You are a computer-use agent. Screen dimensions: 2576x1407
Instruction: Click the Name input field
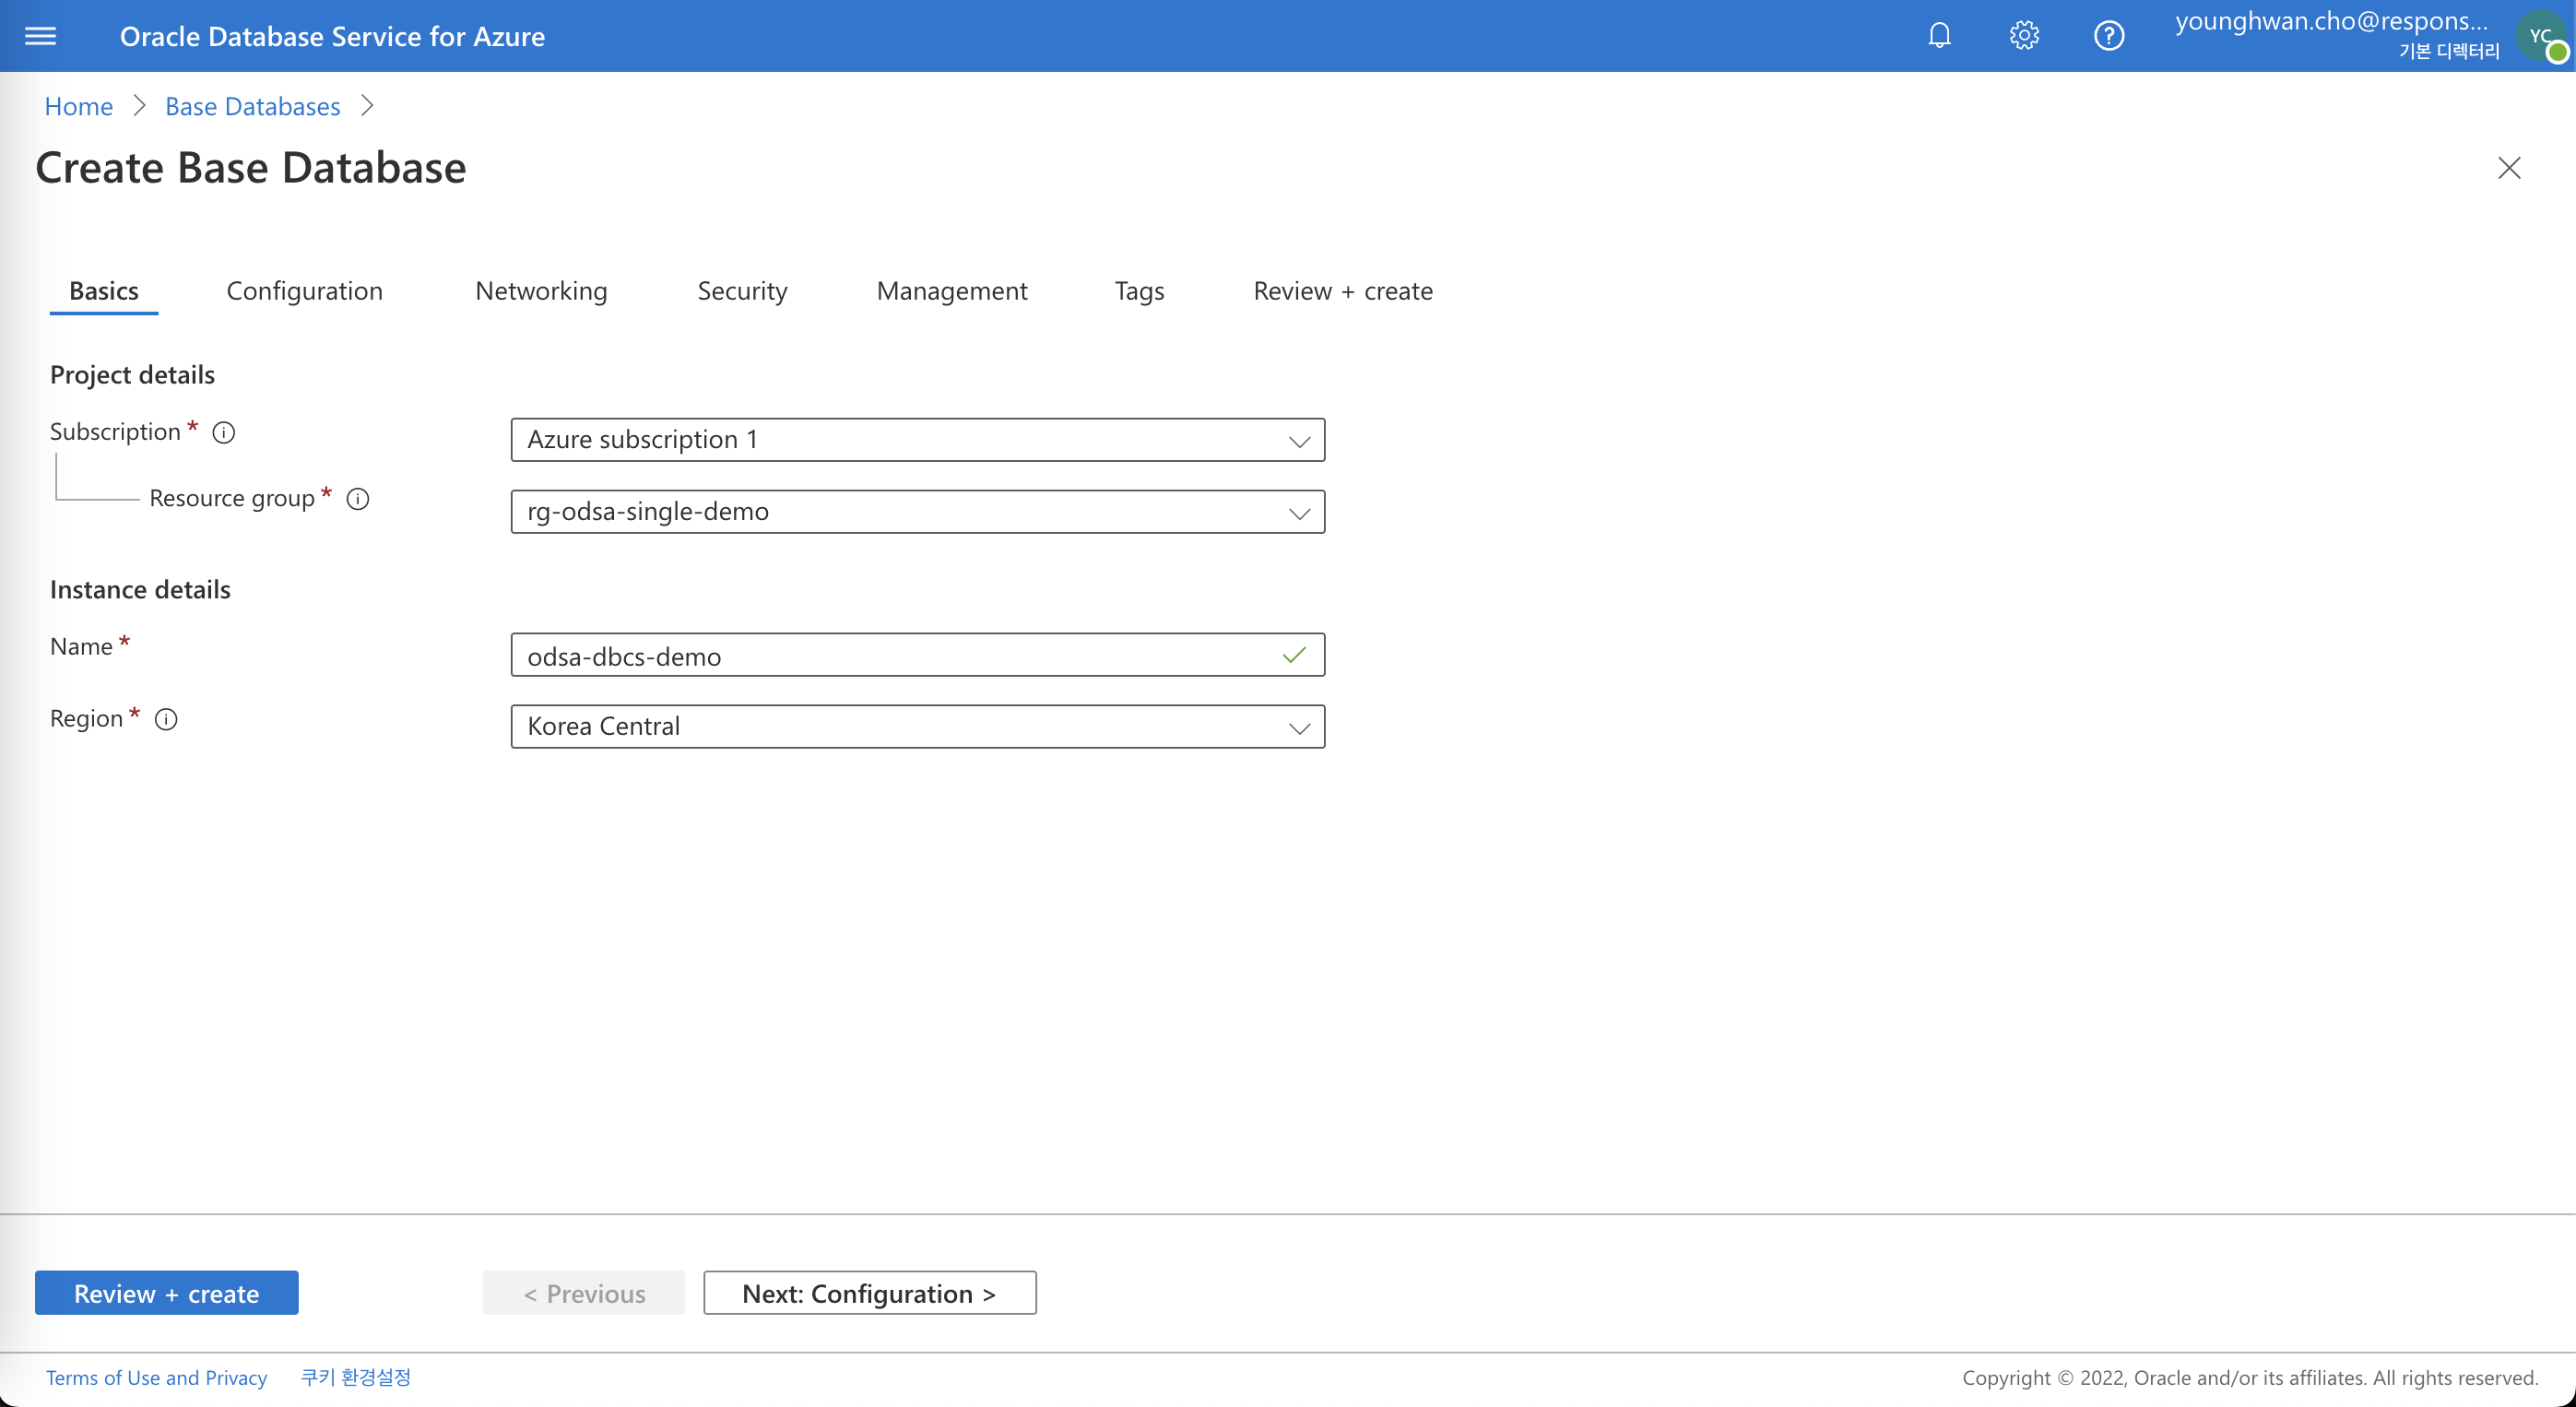pyautogui.click(x=915, y=653)
